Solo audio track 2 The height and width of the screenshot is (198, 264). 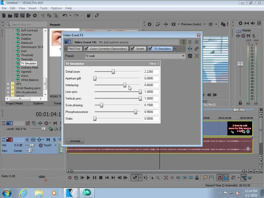pyautogui.click(x=54, y=140)
